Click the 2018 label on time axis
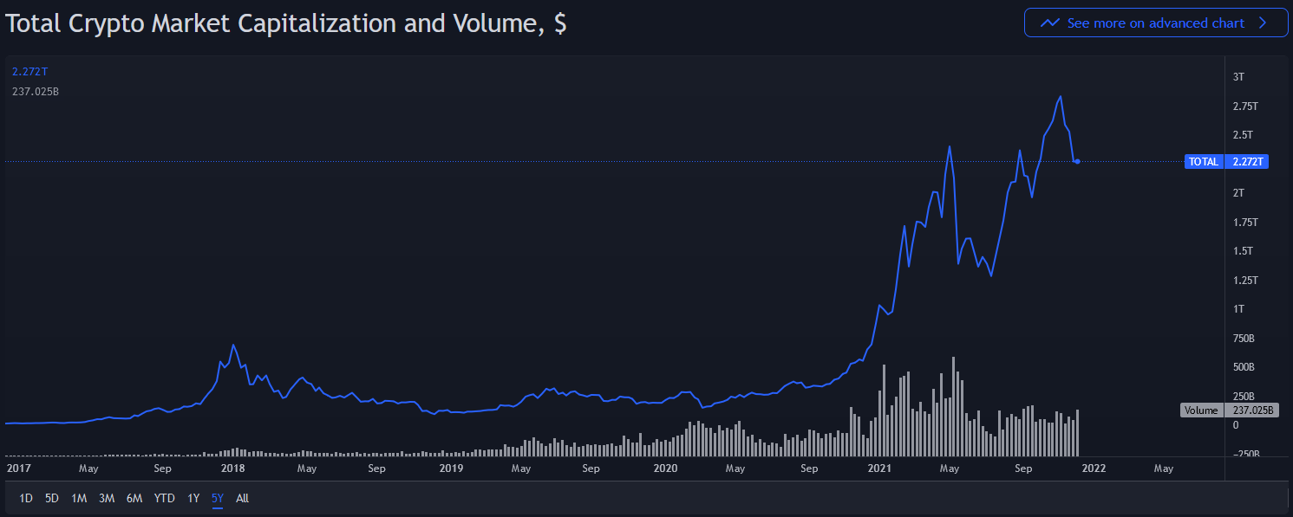 coord(232,469)
